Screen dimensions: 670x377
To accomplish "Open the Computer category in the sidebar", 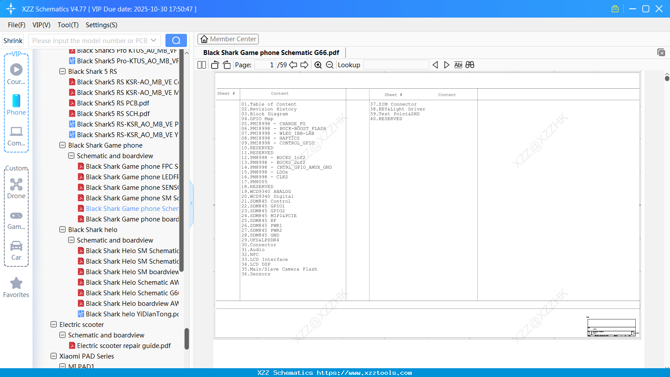I will click(x=16, y=136).
